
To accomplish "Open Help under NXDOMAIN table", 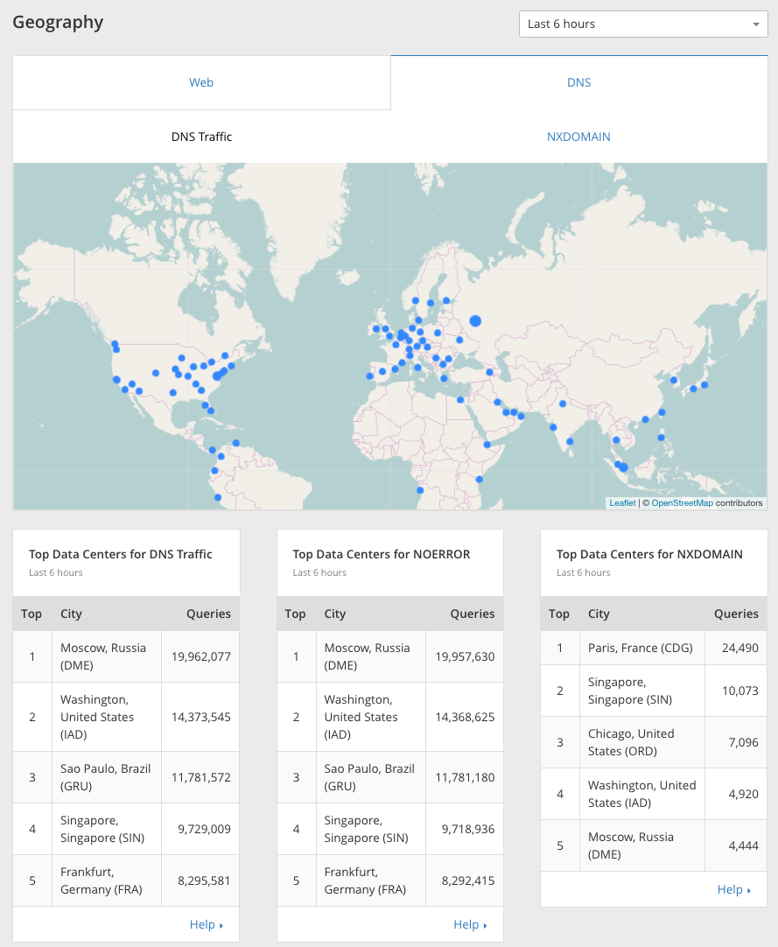I will coord(734,889).
